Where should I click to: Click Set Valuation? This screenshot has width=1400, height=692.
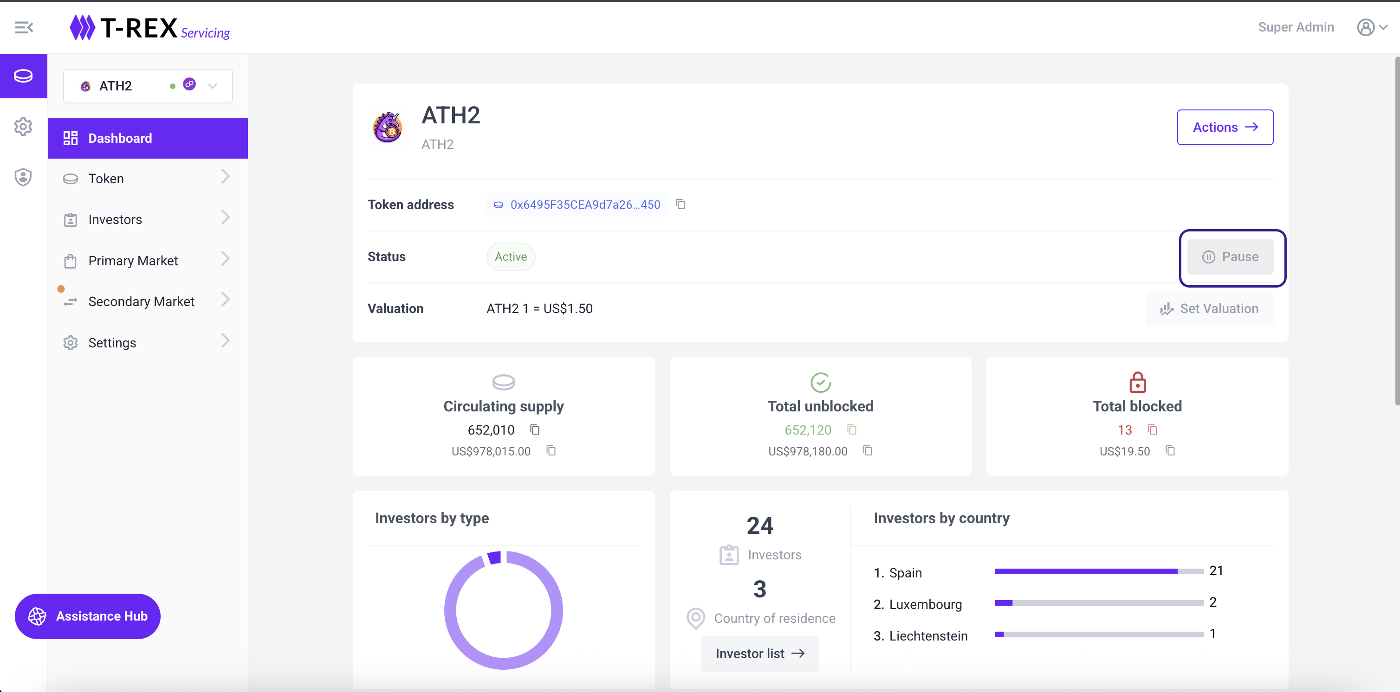(x=1209, y=308)
